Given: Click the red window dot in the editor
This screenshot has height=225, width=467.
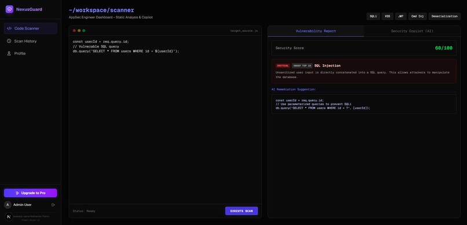Looking at the screenshot, I should coord(74,31).
